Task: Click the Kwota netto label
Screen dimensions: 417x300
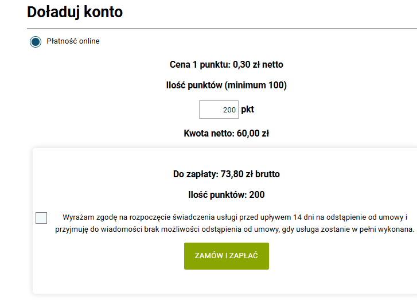Action: click(209, 134)
